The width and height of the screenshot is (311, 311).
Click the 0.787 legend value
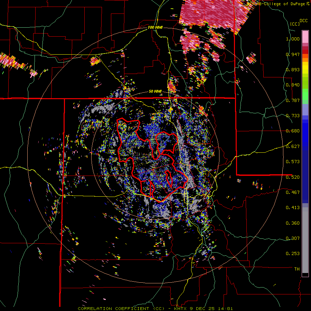293,100
